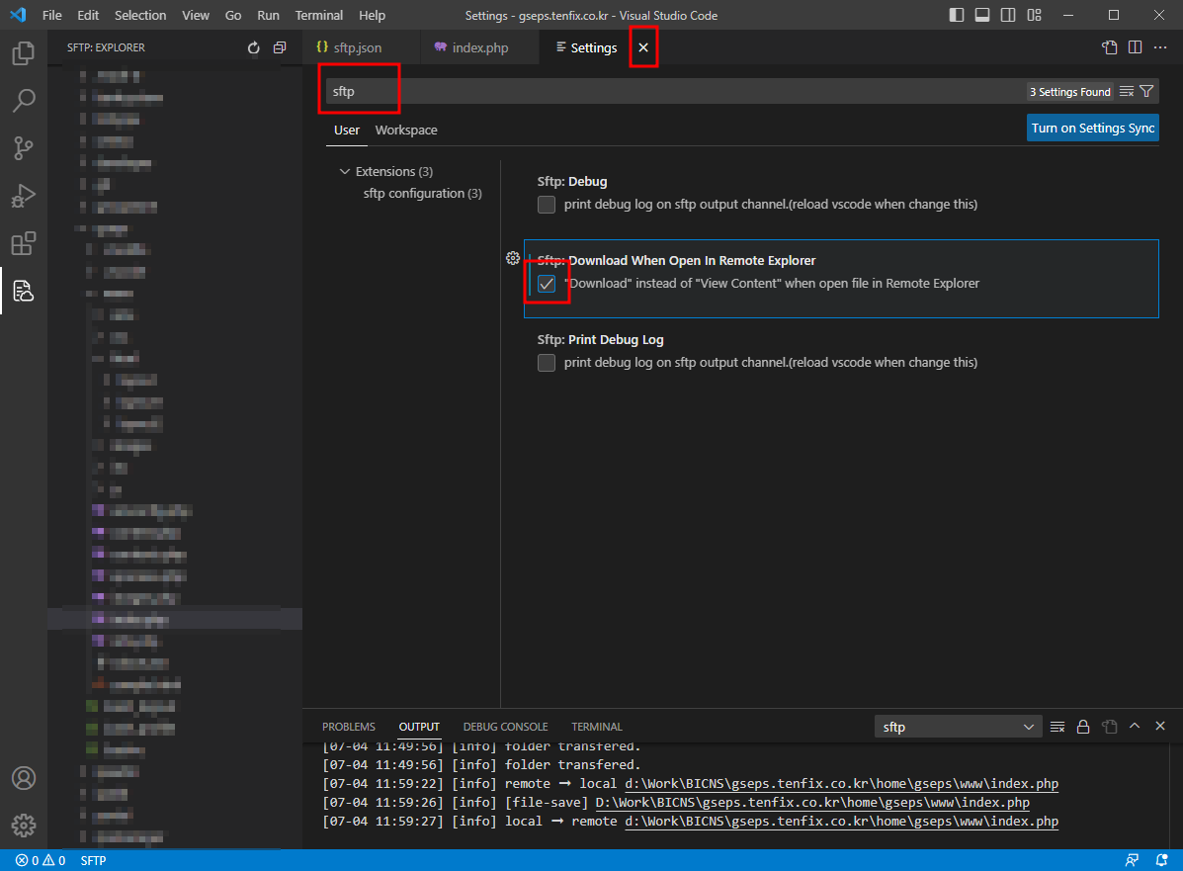Close the Settings tab
The image size is (1183, 871).
point(642,47)
